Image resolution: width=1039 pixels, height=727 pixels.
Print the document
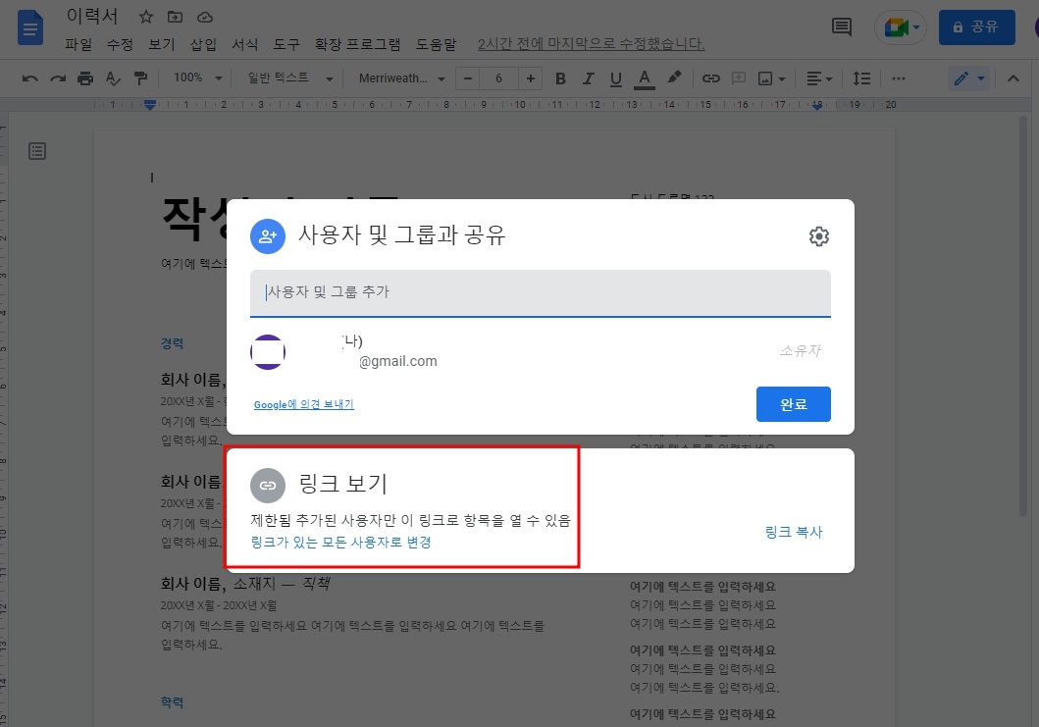point(85,78)
